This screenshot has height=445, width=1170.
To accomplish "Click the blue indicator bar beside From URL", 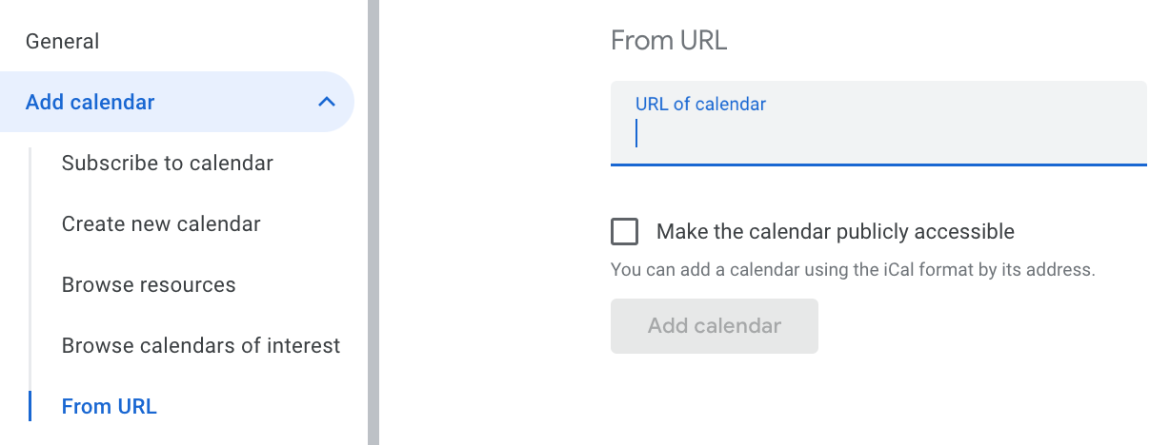I will click(x=30, y=407).
